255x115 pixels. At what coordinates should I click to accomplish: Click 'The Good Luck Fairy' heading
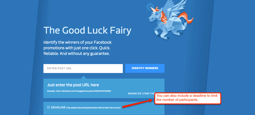tap(87, 30)
